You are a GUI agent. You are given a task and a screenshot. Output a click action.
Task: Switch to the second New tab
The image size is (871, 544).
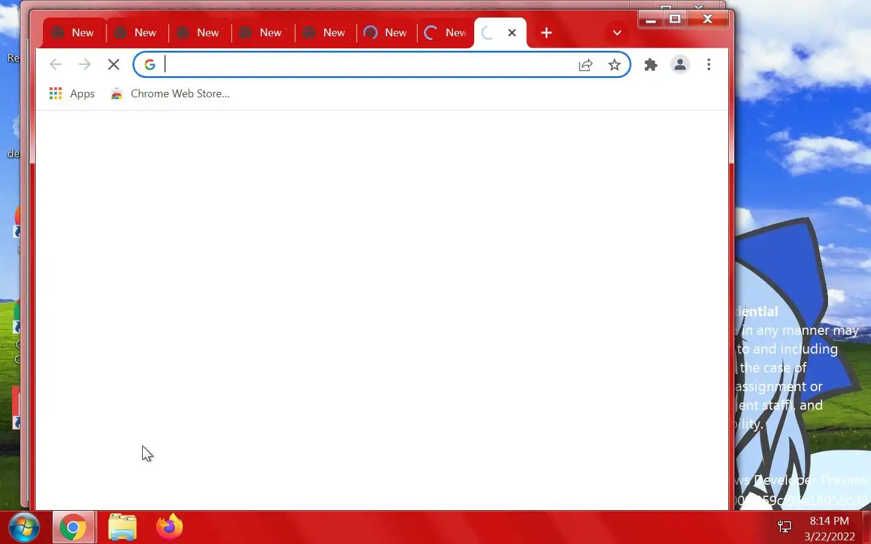(x=137, y=33)
